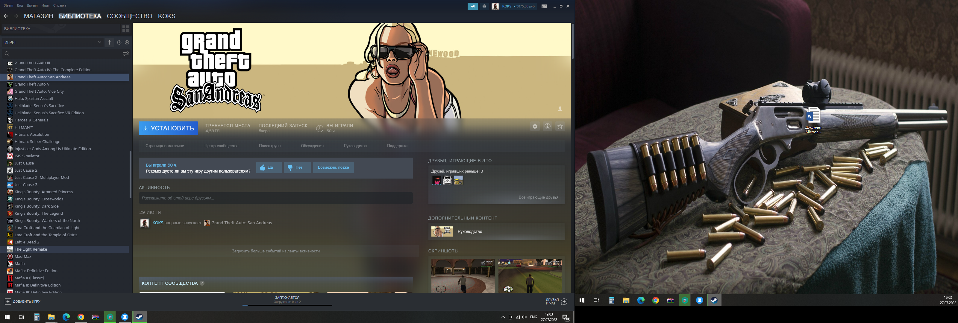Open ДРУЗЬЯ И ЧАТ plus icon
The image size is (958, 323).
tap(564, 301)
